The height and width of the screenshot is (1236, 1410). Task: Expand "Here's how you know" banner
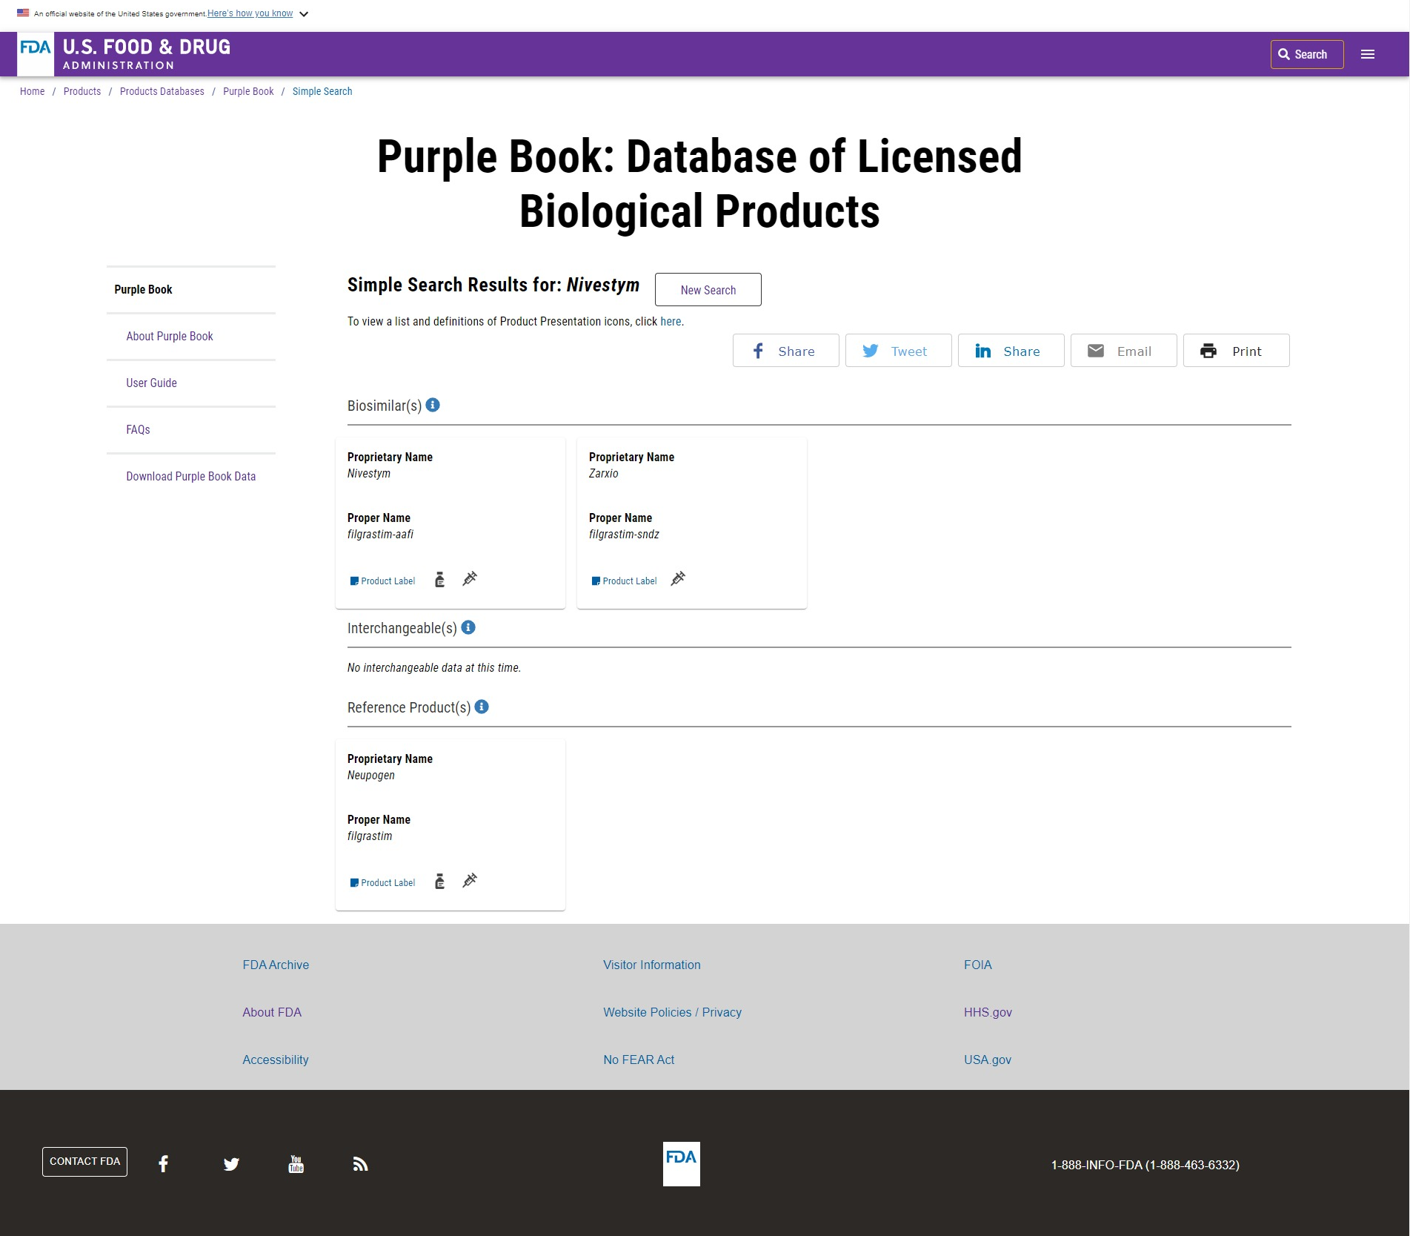pyautogui.click(x=256, y=13)
